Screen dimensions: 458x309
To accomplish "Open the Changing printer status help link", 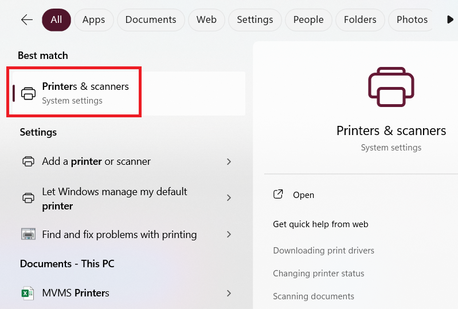I will tap(318, 274).
